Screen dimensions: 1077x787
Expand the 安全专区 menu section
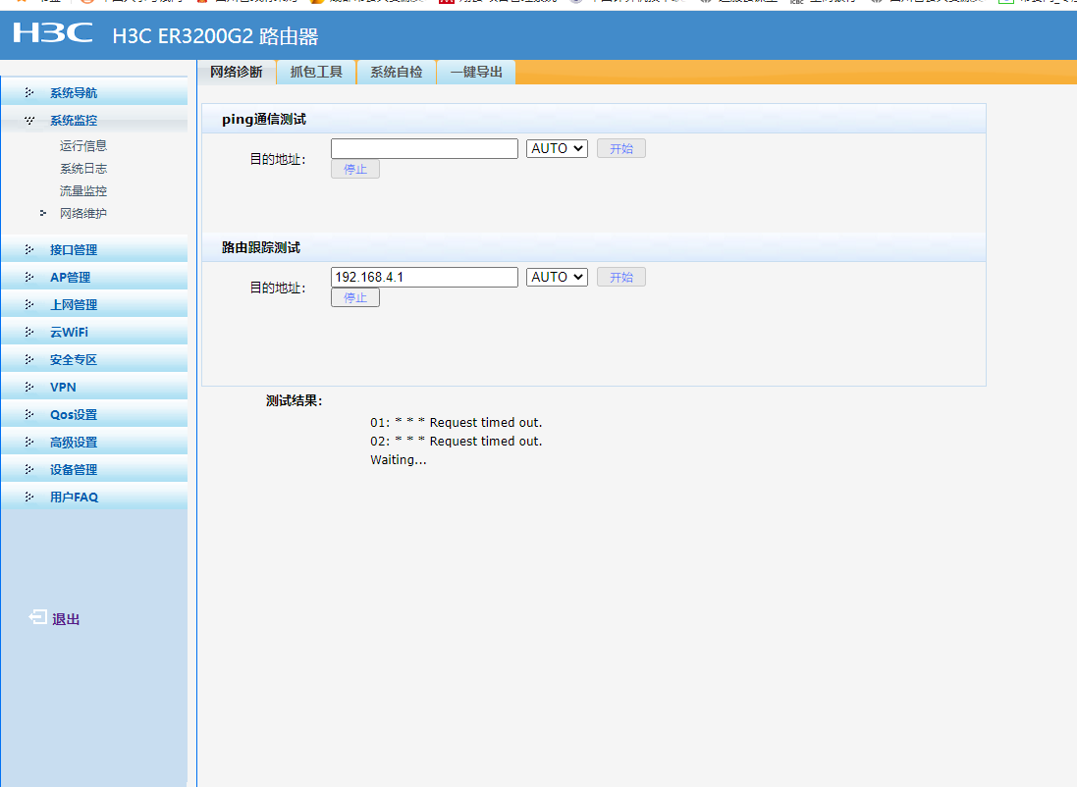94,359
